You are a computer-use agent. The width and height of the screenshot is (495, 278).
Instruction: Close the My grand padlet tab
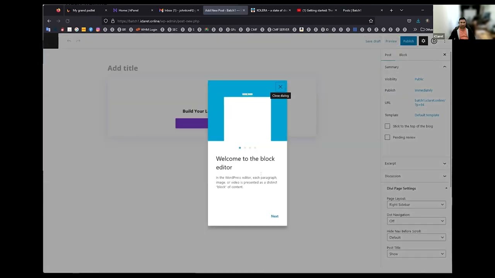(x=106, y=10)
